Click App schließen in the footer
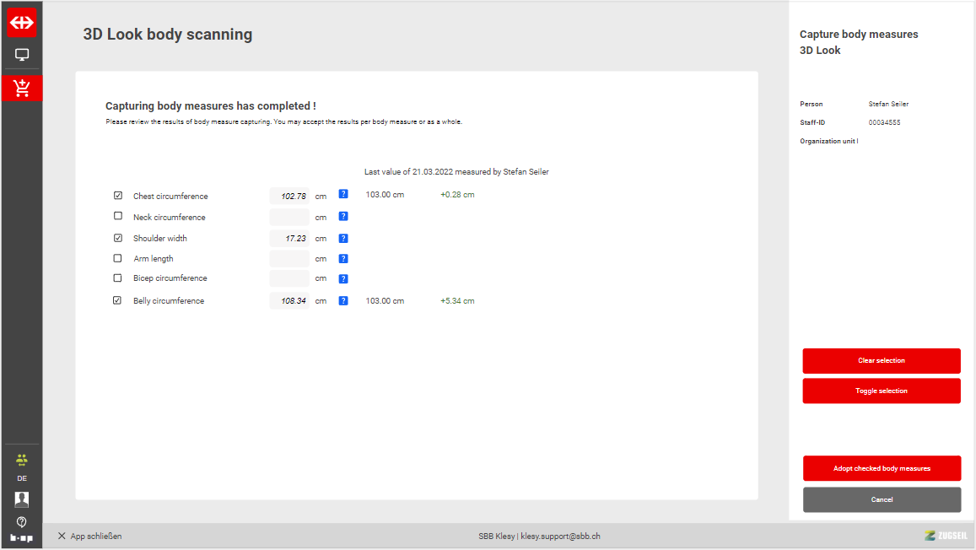976x550 pixels. tap(89, 537)
